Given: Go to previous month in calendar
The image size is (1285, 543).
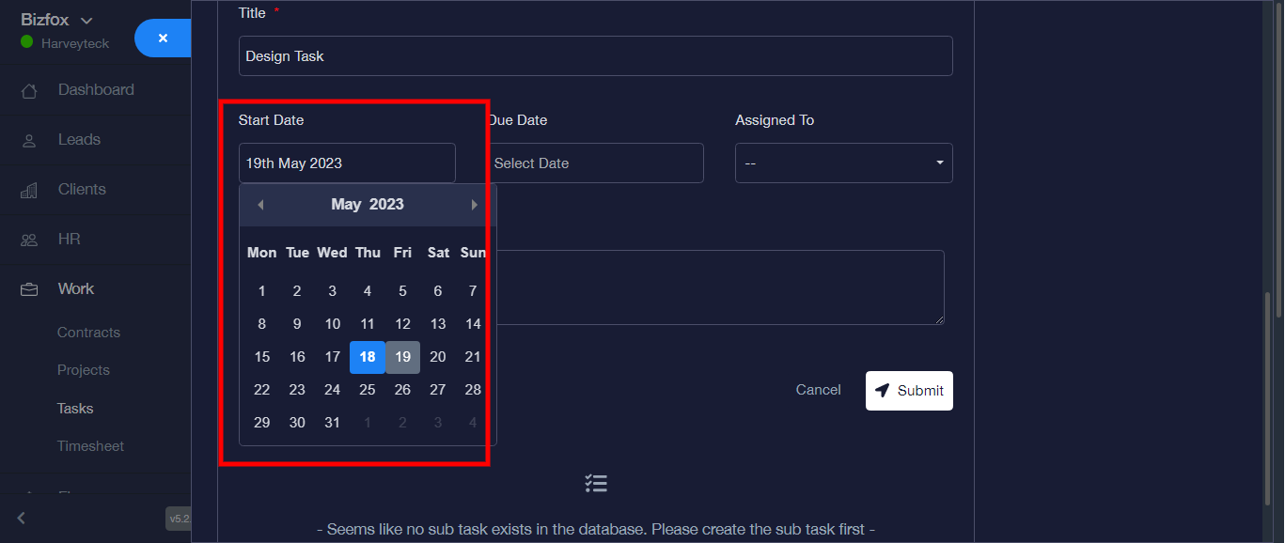Looking at the screenshot, I should [260, 205].
